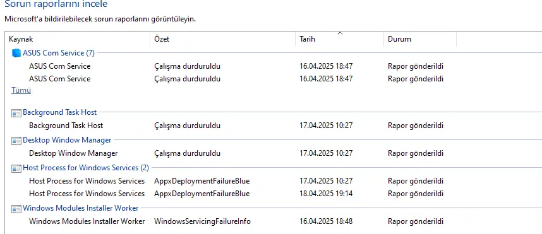Click the Desktop Window Manager group icon
542x234 pixels.
tap(16, 141)
